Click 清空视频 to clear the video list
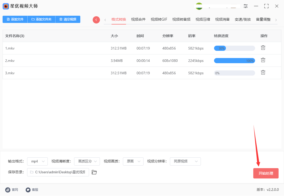284x196 pixels. 68,19
